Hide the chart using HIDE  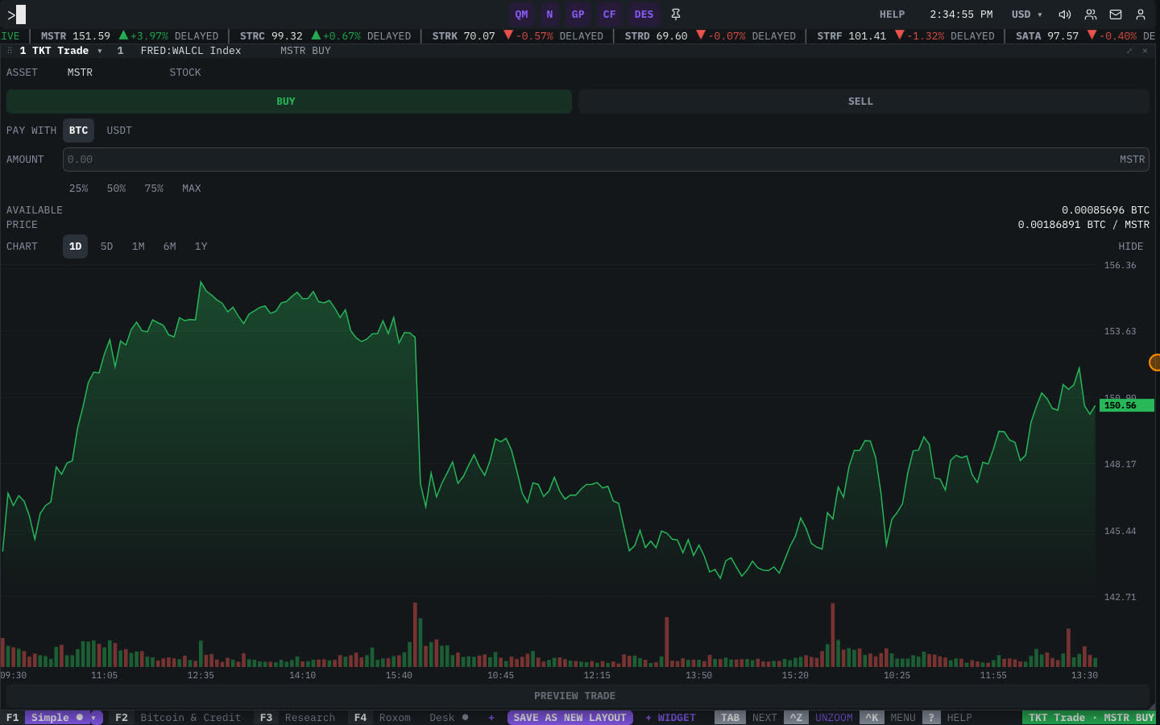coord(1130,246)
